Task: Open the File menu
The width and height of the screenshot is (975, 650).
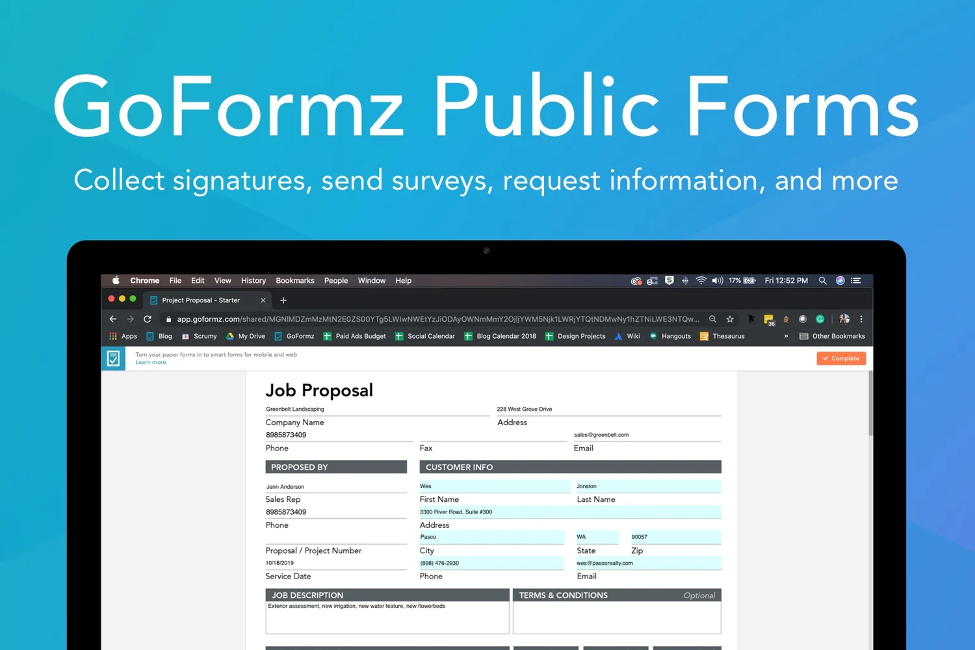Action: (175, 281)
